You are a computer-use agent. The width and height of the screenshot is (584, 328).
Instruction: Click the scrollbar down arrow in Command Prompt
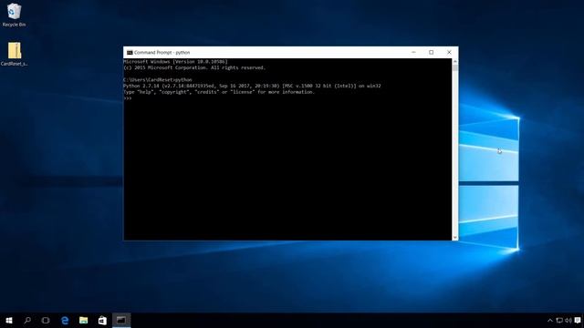(x=455, y=237)
